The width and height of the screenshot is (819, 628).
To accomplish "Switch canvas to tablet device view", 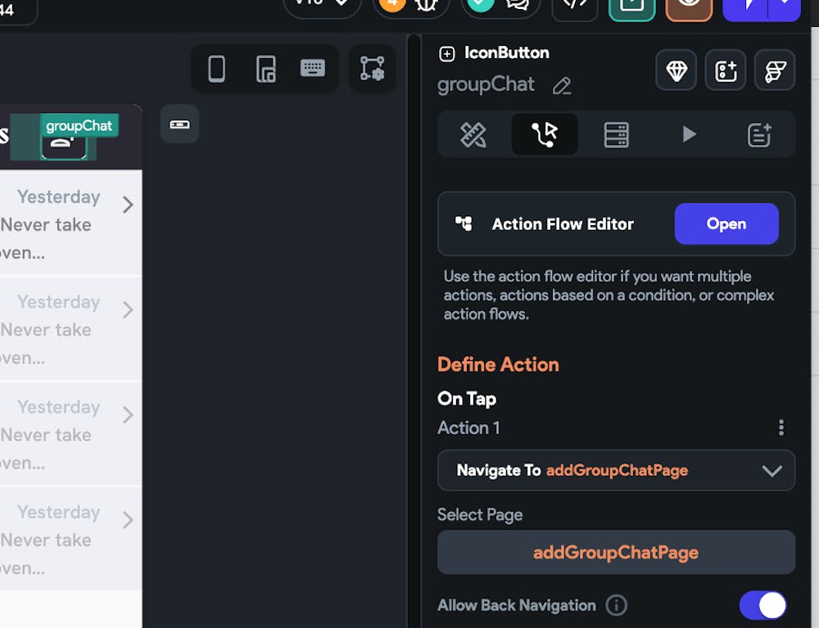I will (265, 69).
